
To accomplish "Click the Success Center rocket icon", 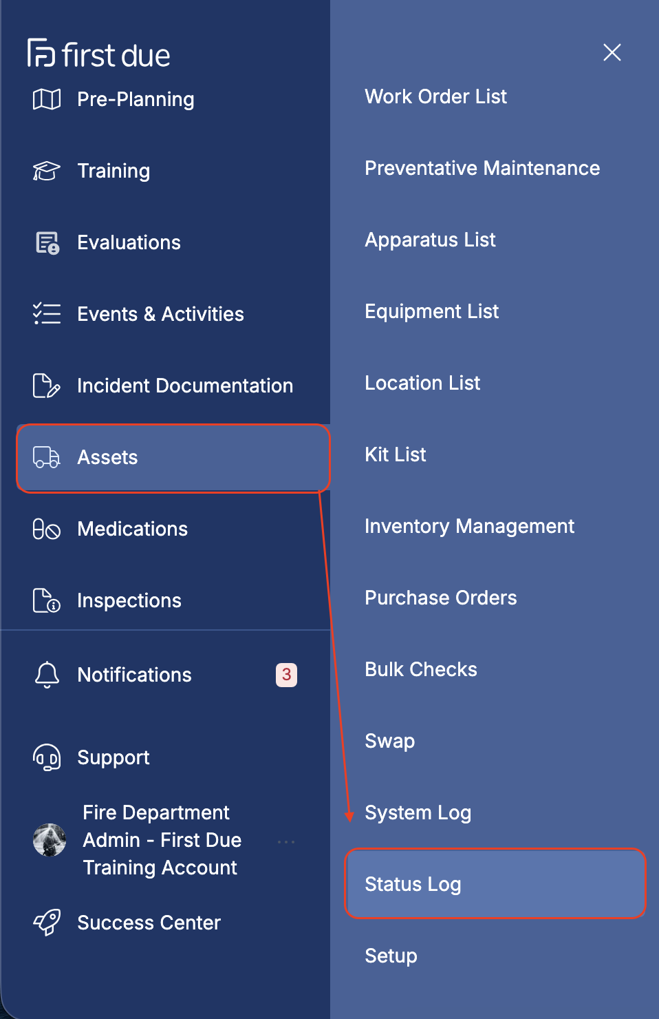I will [x=47, y=923].
